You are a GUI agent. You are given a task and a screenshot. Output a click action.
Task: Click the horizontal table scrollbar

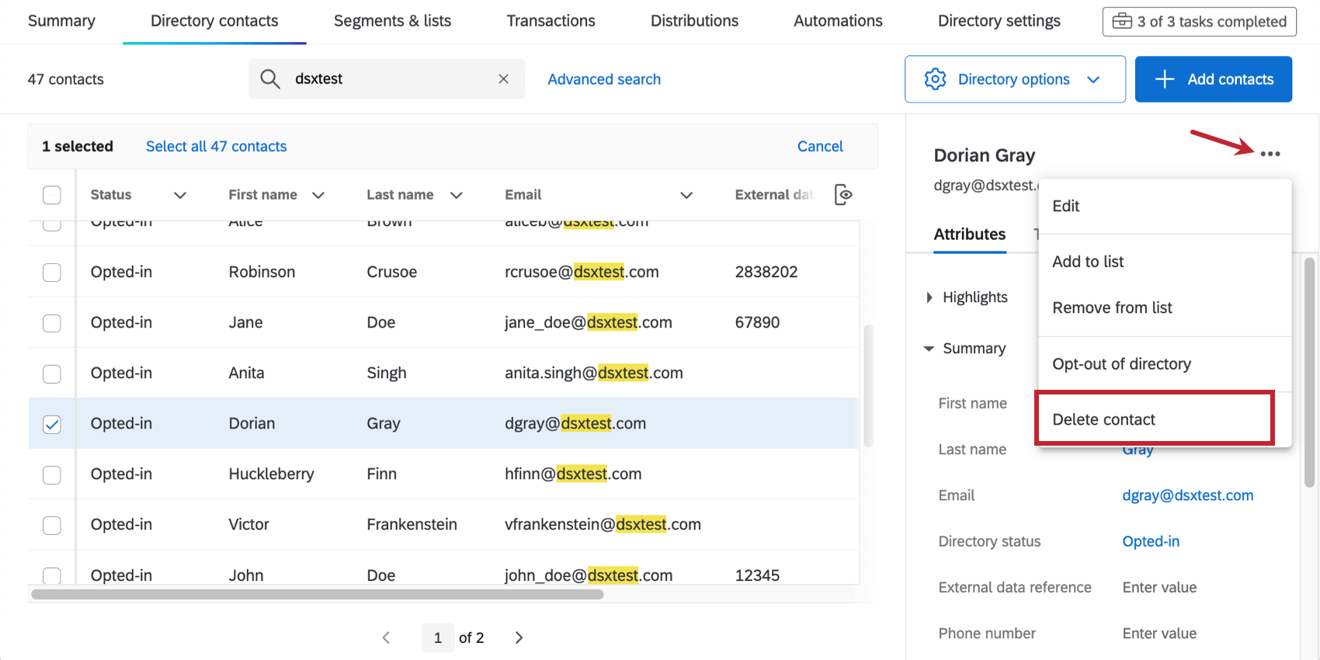coord(317,595)
